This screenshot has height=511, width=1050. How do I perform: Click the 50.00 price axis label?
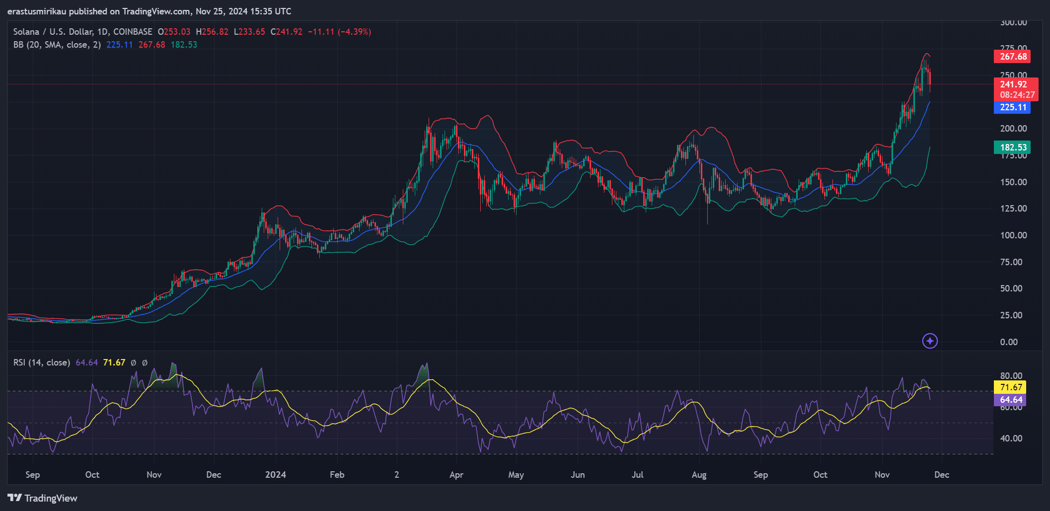click(1011, 289)
